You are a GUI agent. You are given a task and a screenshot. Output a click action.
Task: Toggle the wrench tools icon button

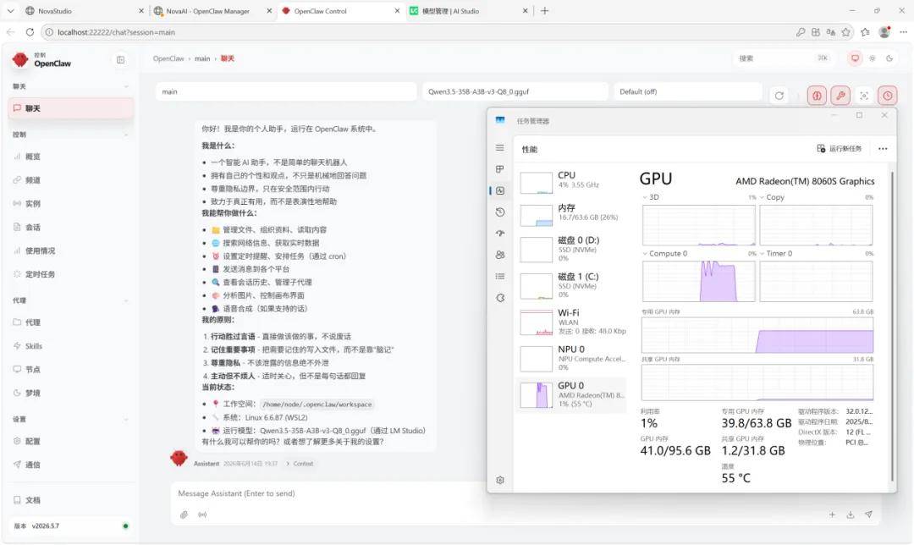click(x=840, y=96)
